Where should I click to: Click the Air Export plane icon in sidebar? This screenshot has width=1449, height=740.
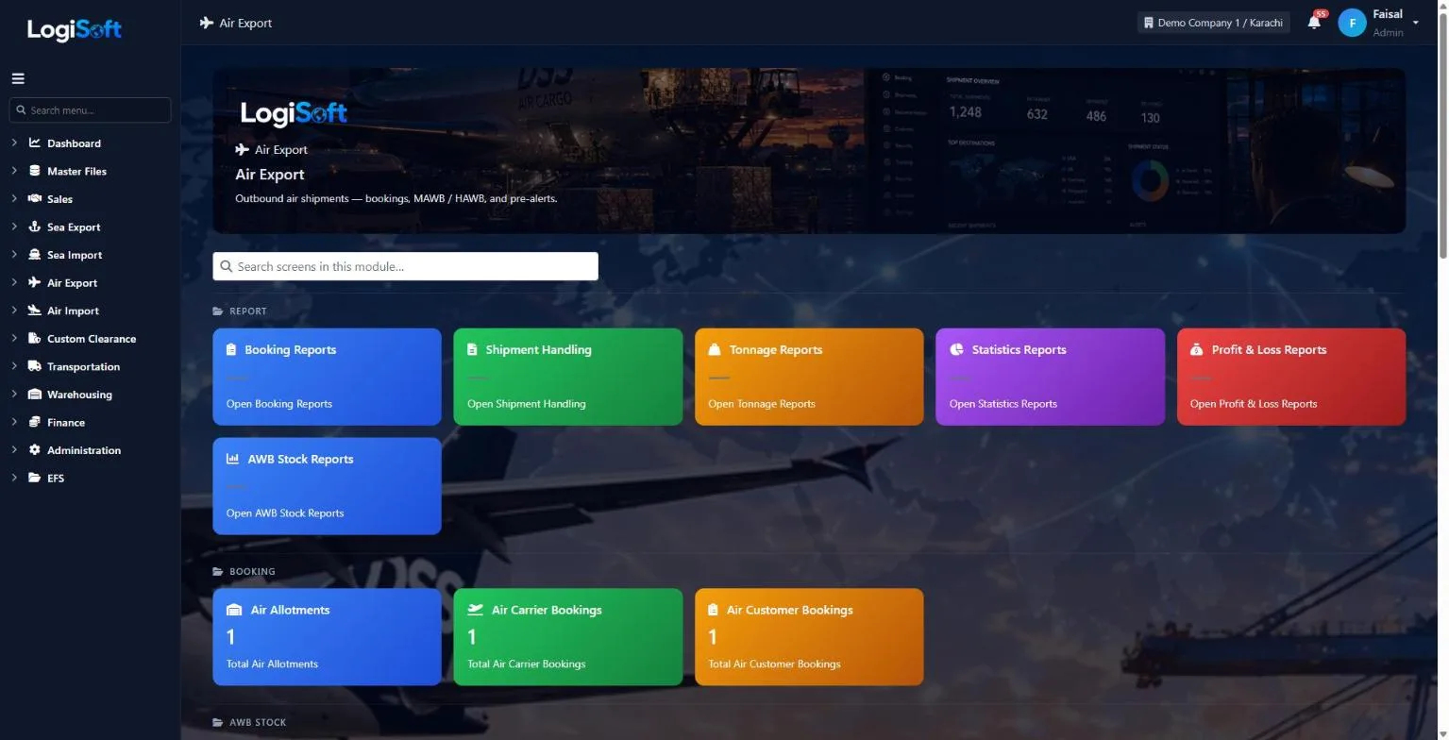tap(35, 282)
